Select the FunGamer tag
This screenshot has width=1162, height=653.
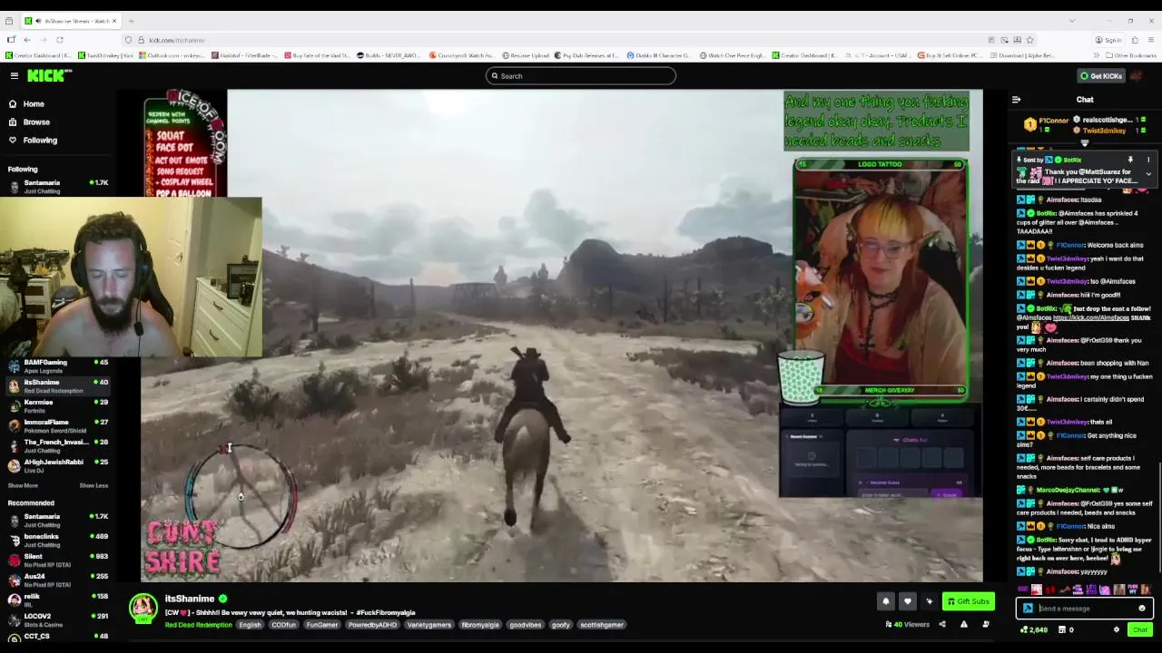point(321,625)
